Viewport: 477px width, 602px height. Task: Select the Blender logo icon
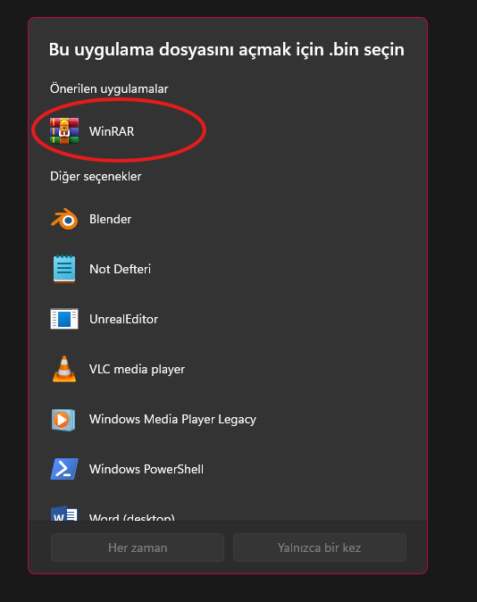tap(64, 219)
